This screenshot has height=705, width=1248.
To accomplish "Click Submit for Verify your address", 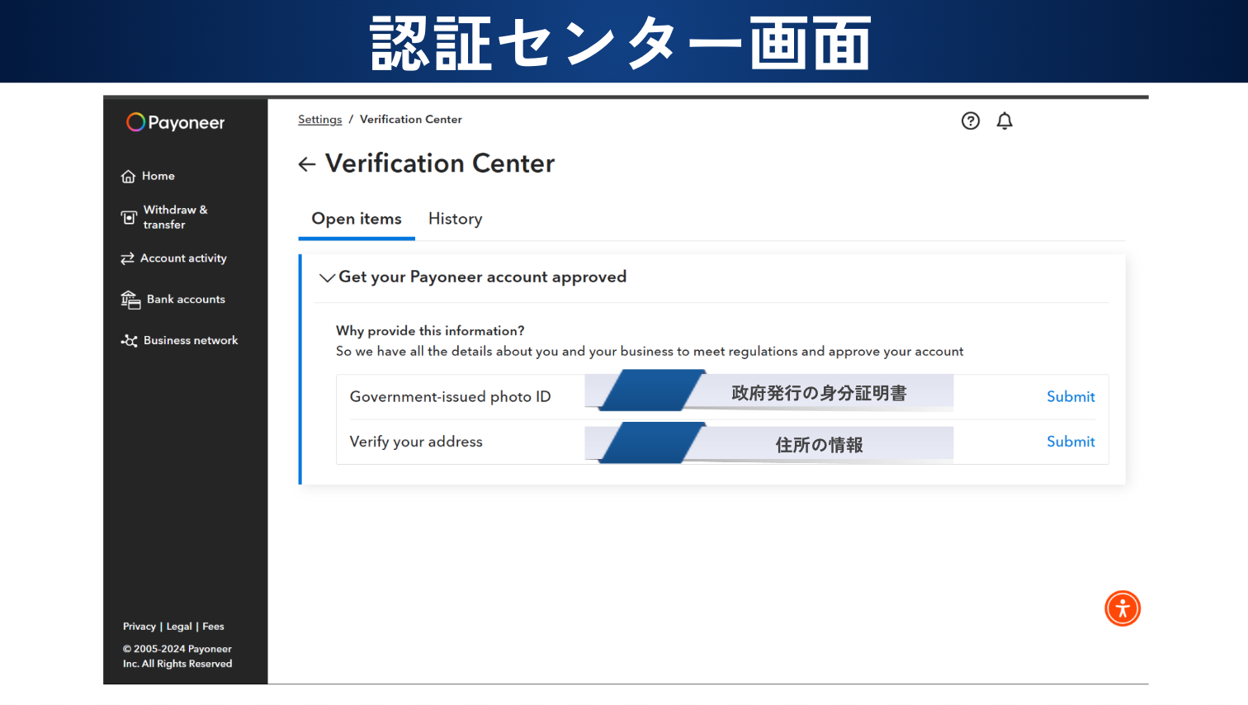I will (x=1071, y=442).
